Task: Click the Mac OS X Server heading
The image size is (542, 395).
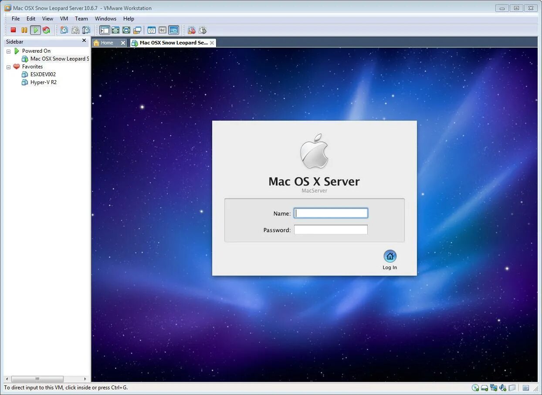Action: click(x=314, y=181)
